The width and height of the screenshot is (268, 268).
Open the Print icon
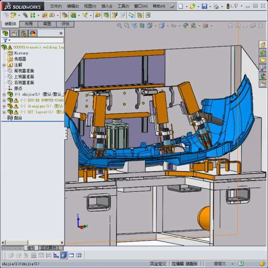[216, 6]
